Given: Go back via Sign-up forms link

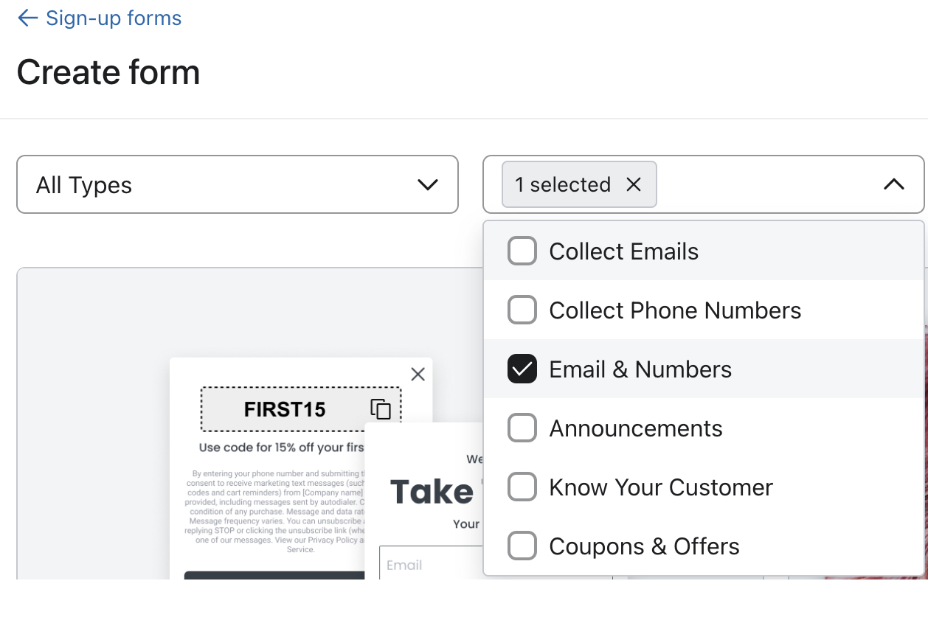Looking at the screenshot, I should (114, 18).
